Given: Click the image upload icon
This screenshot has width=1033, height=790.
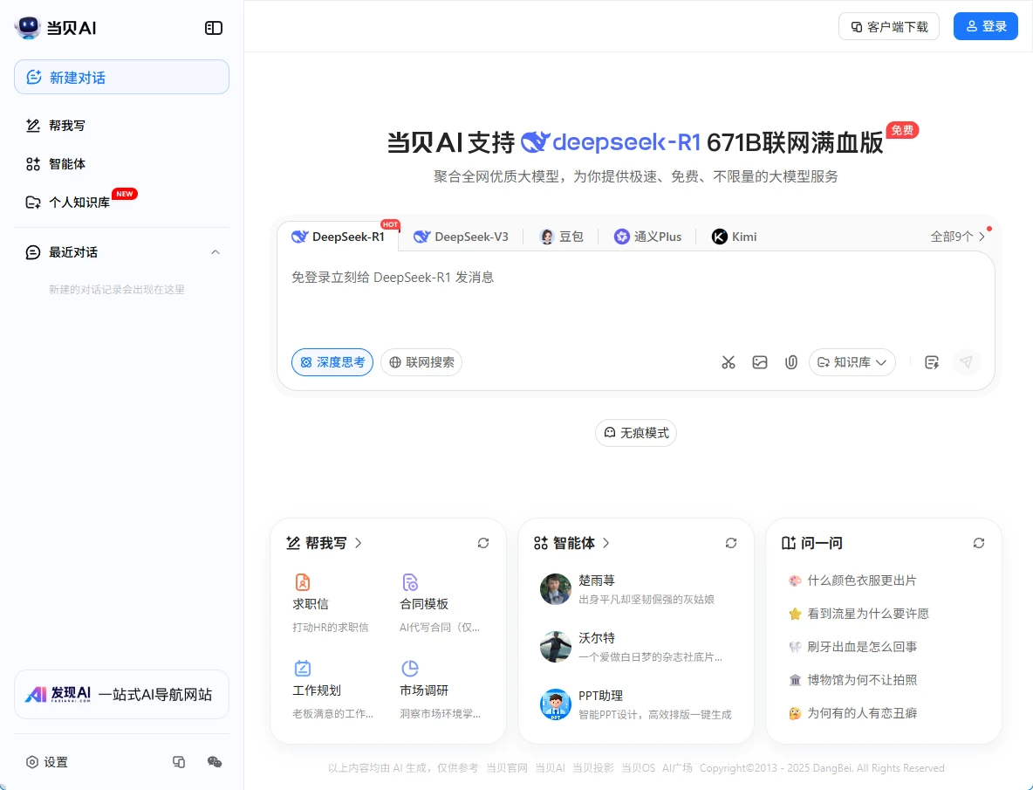Looking at the screenshot, I should click(760, 362).
